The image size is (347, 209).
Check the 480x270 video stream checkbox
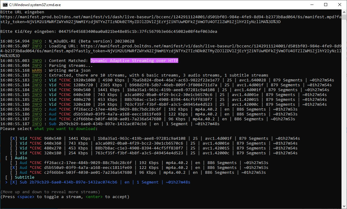[x=14, y=148]
